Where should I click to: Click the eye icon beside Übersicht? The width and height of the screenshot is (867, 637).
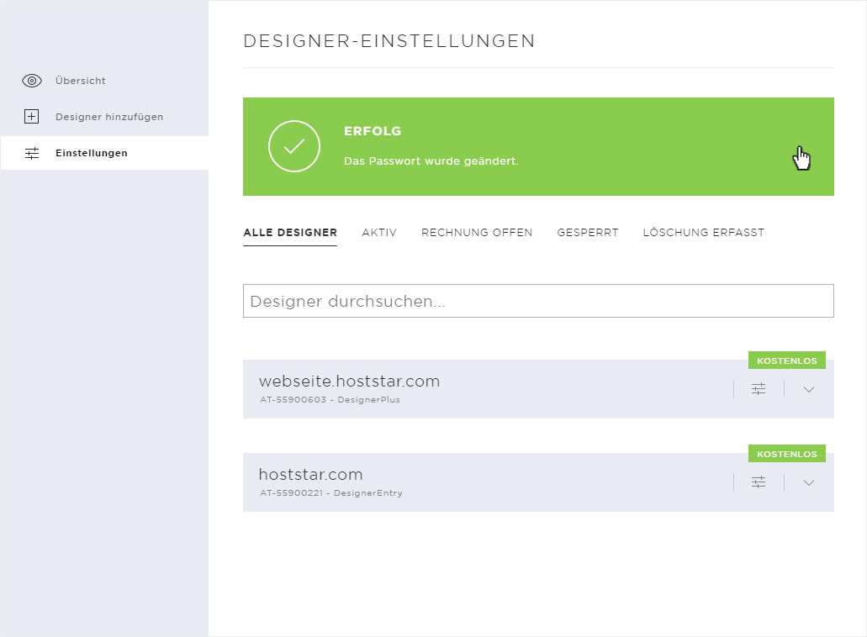point(32,81)
